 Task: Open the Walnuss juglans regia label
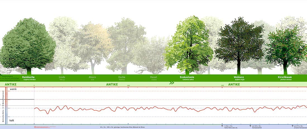[239, 78]
